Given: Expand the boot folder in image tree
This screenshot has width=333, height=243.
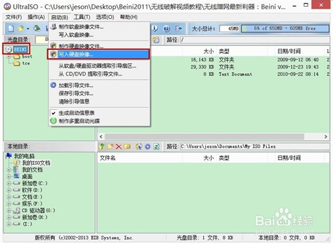Looking at the screenshot, I should pos(9,57).
